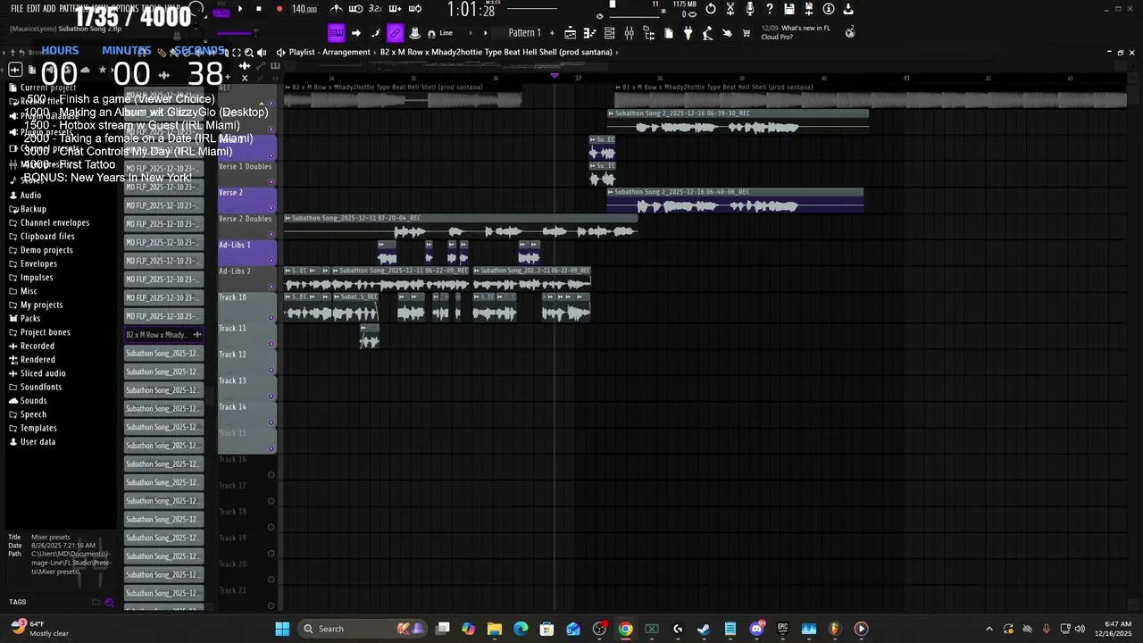Click the step edit arrow icon

(x=355, y=33)
